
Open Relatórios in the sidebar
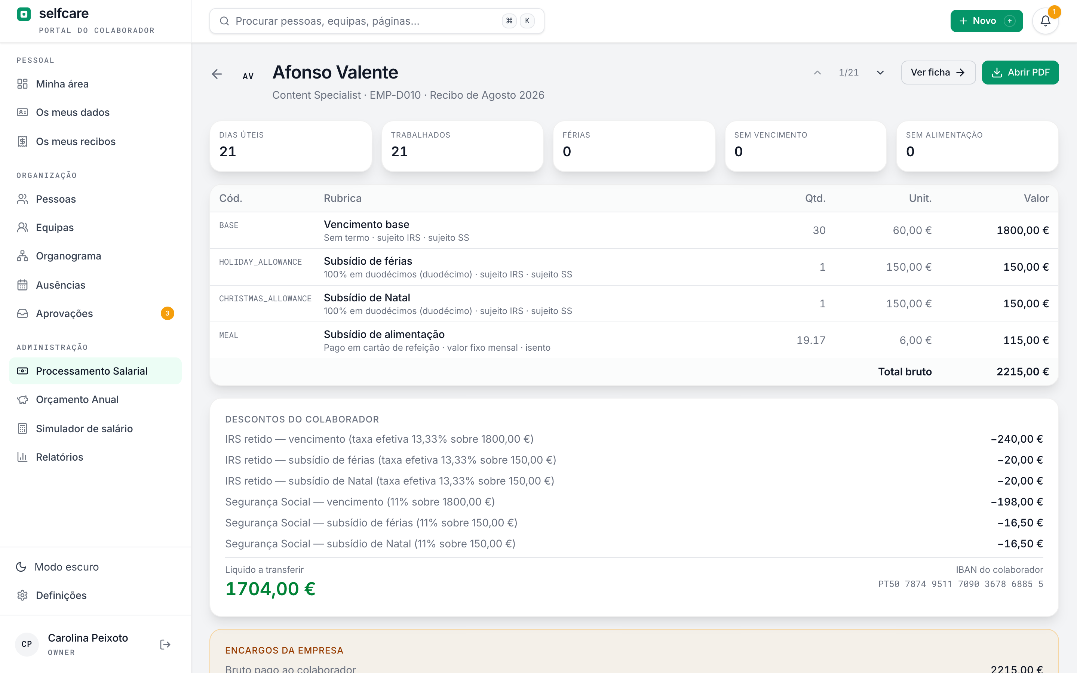95,457
